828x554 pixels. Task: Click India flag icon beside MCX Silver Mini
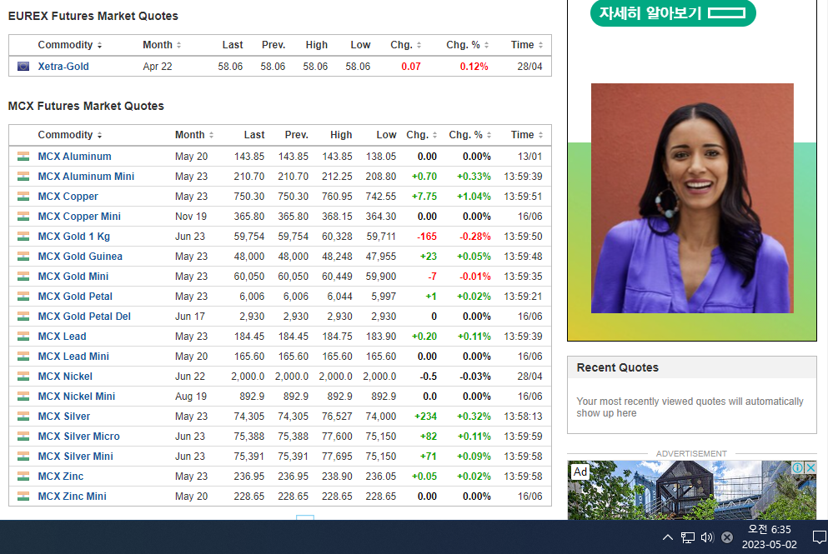(x=23, y=457)
